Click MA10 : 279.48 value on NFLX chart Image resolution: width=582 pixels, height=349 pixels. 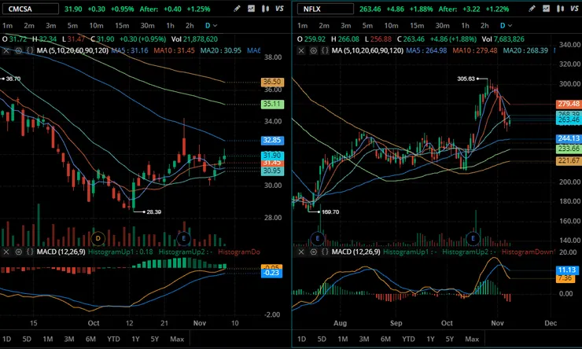(x=475, y=50)
